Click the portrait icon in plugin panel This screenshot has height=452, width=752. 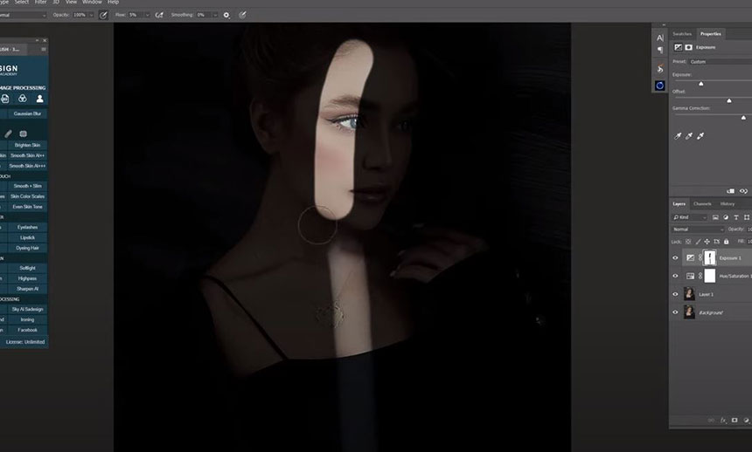tap(39, 99)
